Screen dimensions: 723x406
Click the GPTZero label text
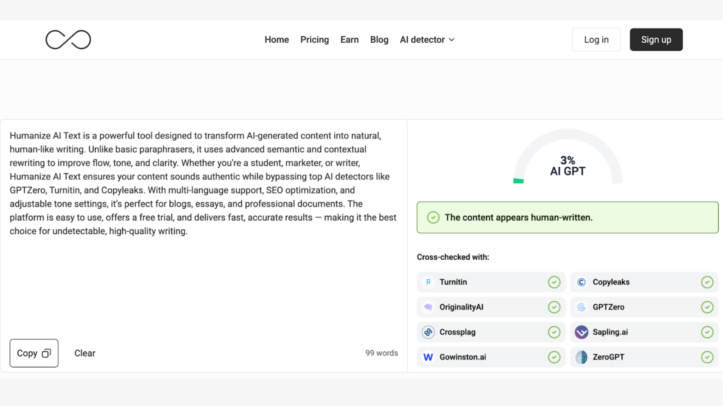[x=609, y=307]
